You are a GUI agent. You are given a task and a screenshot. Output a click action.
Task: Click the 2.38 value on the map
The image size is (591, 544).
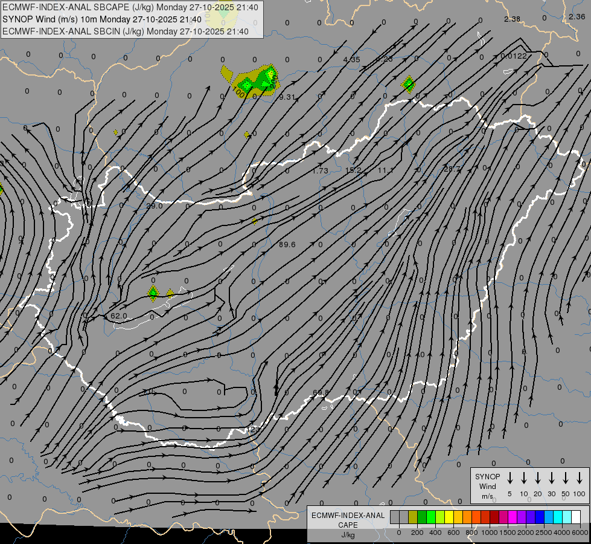[513, 19]
